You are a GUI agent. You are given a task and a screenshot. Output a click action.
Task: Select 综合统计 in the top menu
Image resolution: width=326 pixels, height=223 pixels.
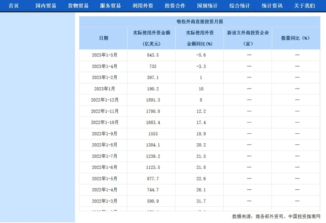coord(240,6)
